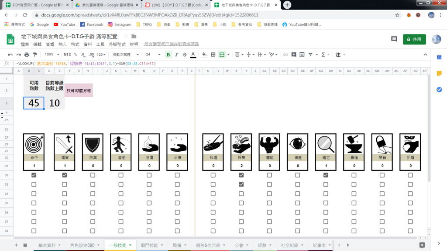
Task: Click the Add sheet plus icon
Action: (16, 245)
